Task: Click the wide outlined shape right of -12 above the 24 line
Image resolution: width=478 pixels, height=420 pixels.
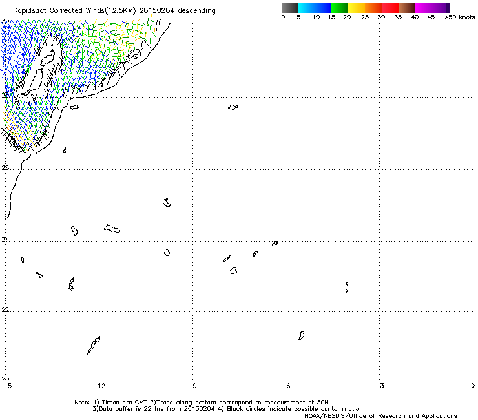Action: tap(112, 229)
